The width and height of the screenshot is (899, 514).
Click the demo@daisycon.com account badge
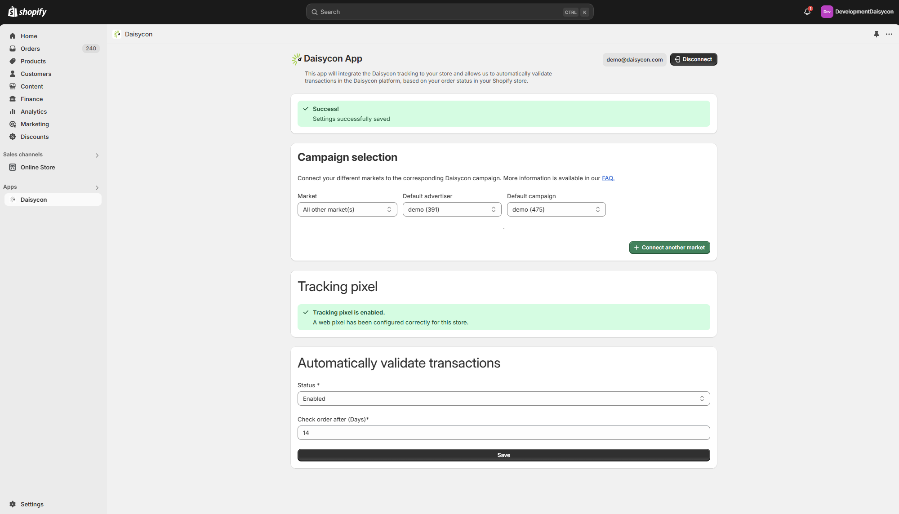click(634, 60)
